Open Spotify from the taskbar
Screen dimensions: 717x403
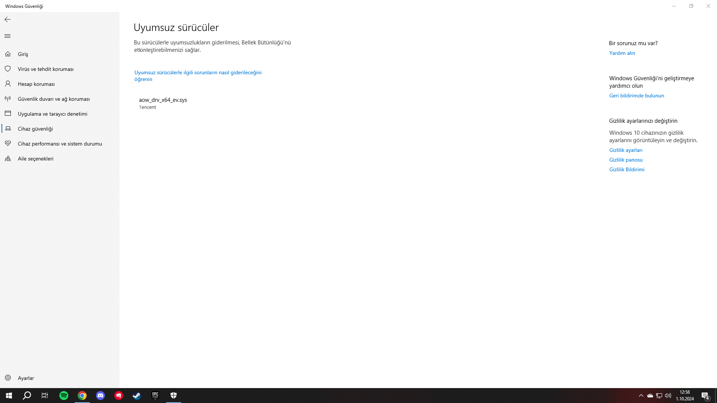pyautogui.click(x=64, y=396)
